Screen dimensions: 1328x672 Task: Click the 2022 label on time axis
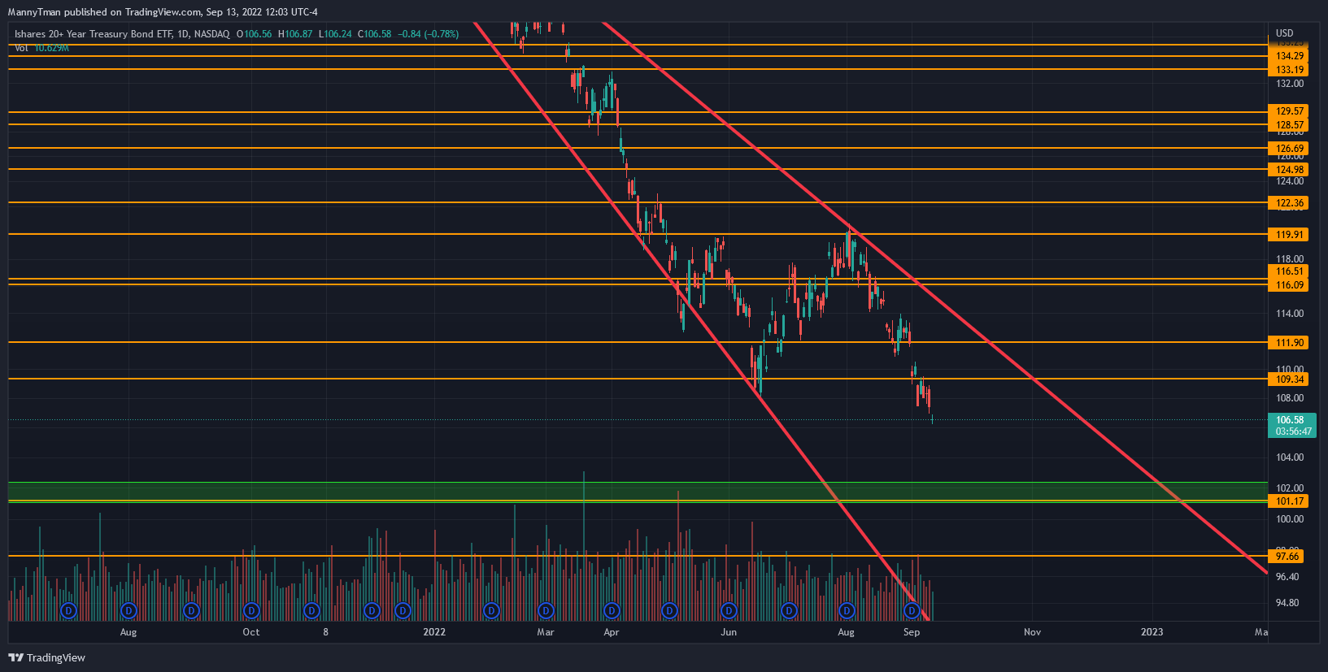(x=434, y=632)
